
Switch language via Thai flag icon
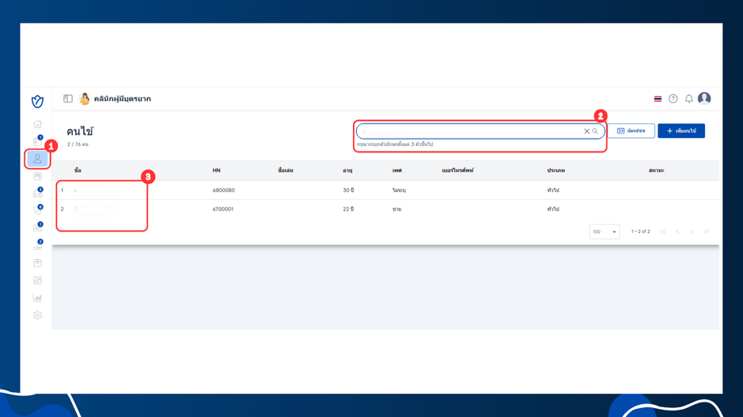[657, 98]
